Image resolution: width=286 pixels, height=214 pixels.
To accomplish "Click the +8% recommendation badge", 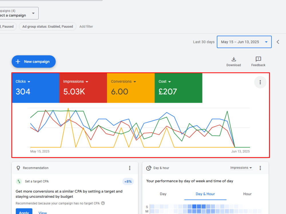I will click(x=128, y=181).
